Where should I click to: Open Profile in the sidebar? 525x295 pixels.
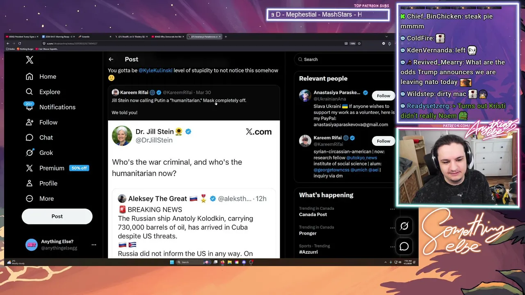41,183
